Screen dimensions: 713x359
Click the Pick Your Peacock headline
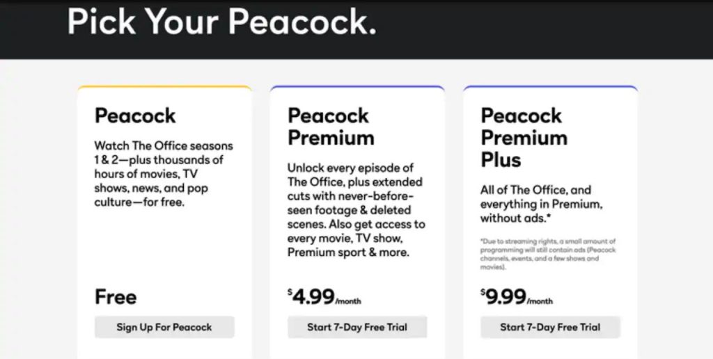pos(221,22)
